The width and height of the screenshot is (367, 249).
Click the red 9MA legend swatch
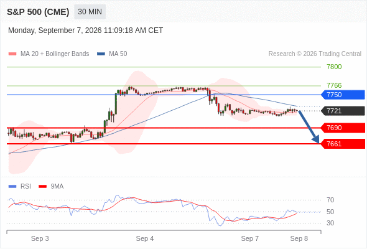coord(42,187)
